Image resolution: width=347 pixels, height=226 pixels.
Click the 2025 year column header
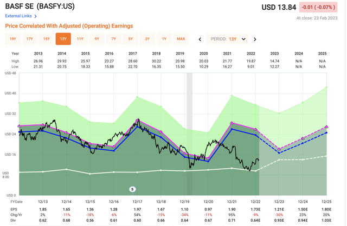[x=322, y=54]
